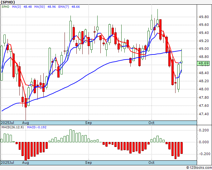Click the 49.80 price axis label
Image resolution: width=212 pixels, height=170 pixels.
[x=204, y=17]
